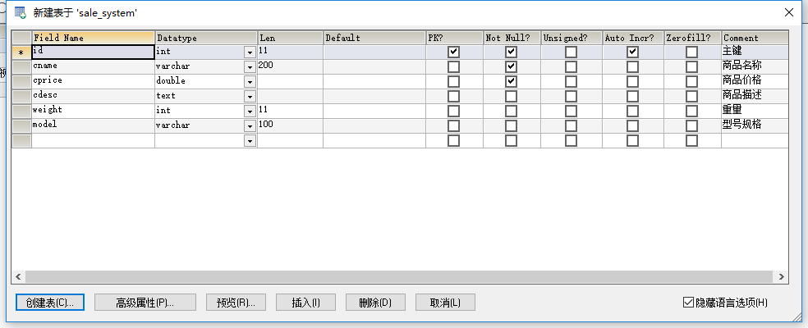Click horizontal scrollbar right arrow
Image resolution: width=808 pixels, height=328 pixels.
point(782,277)
